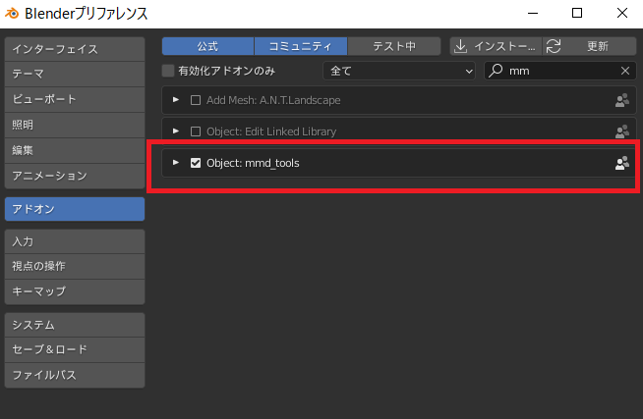Open the 編集 preferences section
This screenshot has height=419, width=643.
pos(75,150)
